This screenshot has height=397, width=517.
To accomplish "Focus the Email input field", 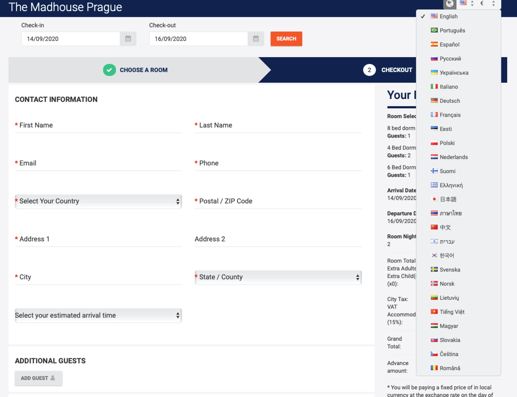I will coord(98,164).
